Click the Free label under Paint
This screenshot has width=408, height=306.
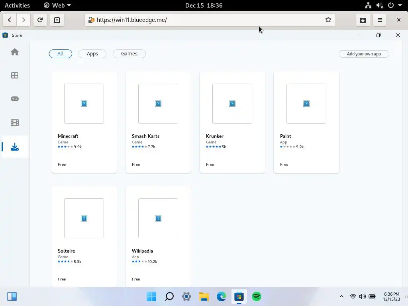point(284,165)
